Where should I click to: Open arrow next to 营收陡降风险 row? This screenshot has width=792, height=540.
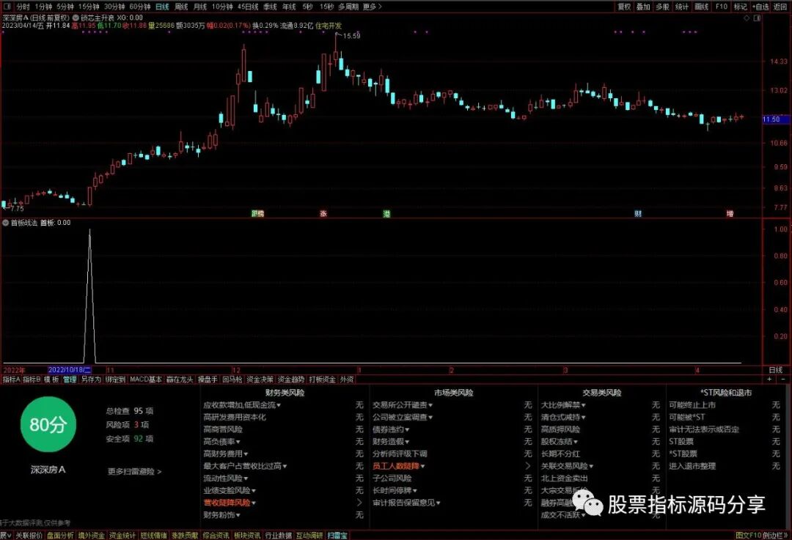359,503
